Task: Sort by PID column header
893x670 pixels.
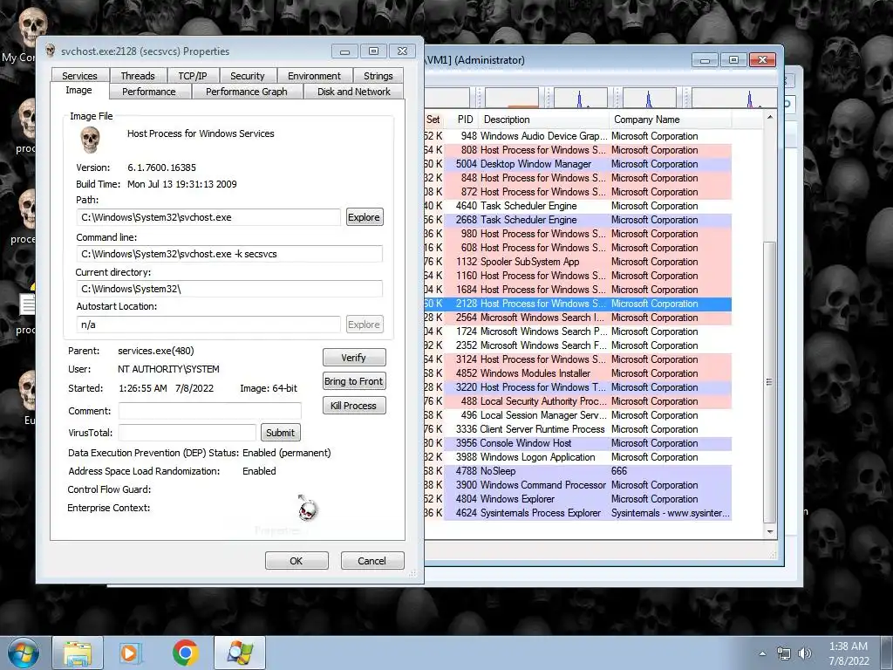Action: [x=465, y=120]
